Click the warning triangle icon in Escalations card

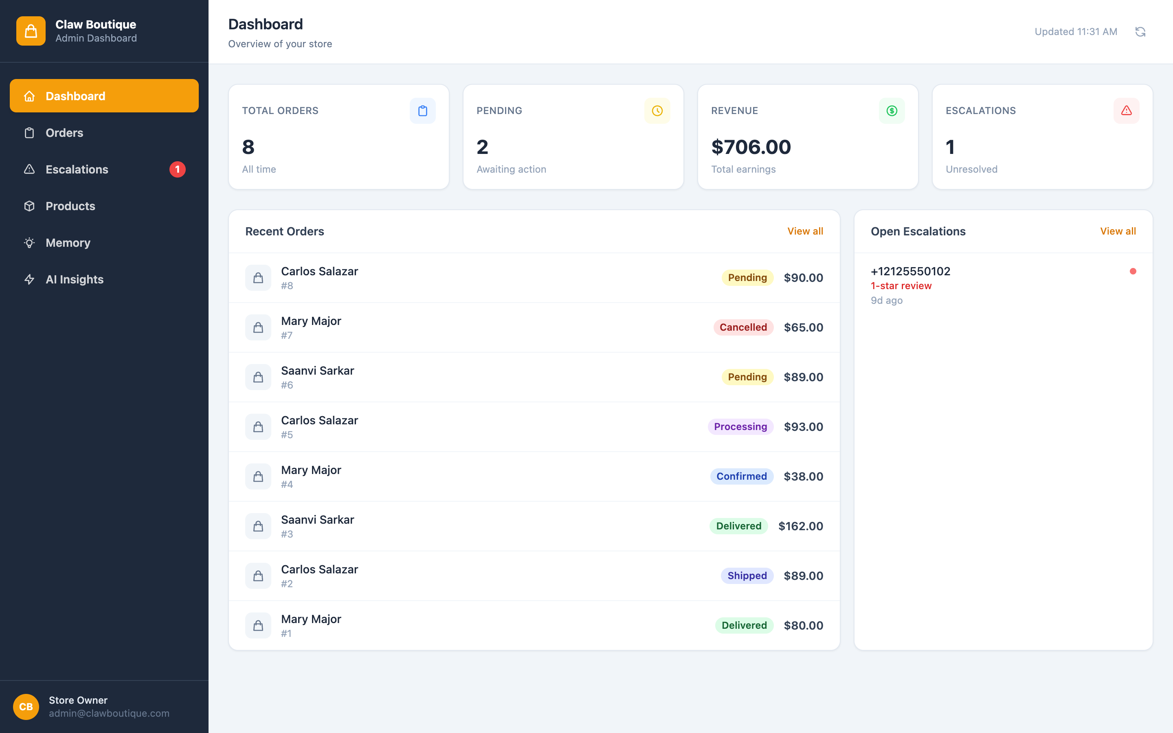(x=1126, y=110)
